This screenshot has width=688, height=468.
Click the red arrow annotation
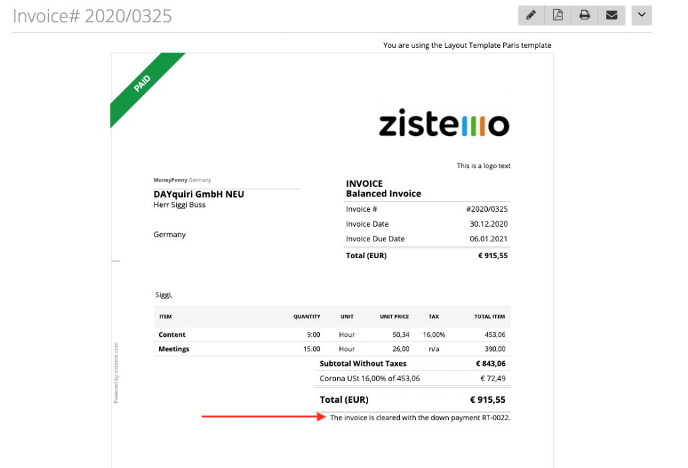(x=262, y=417)
